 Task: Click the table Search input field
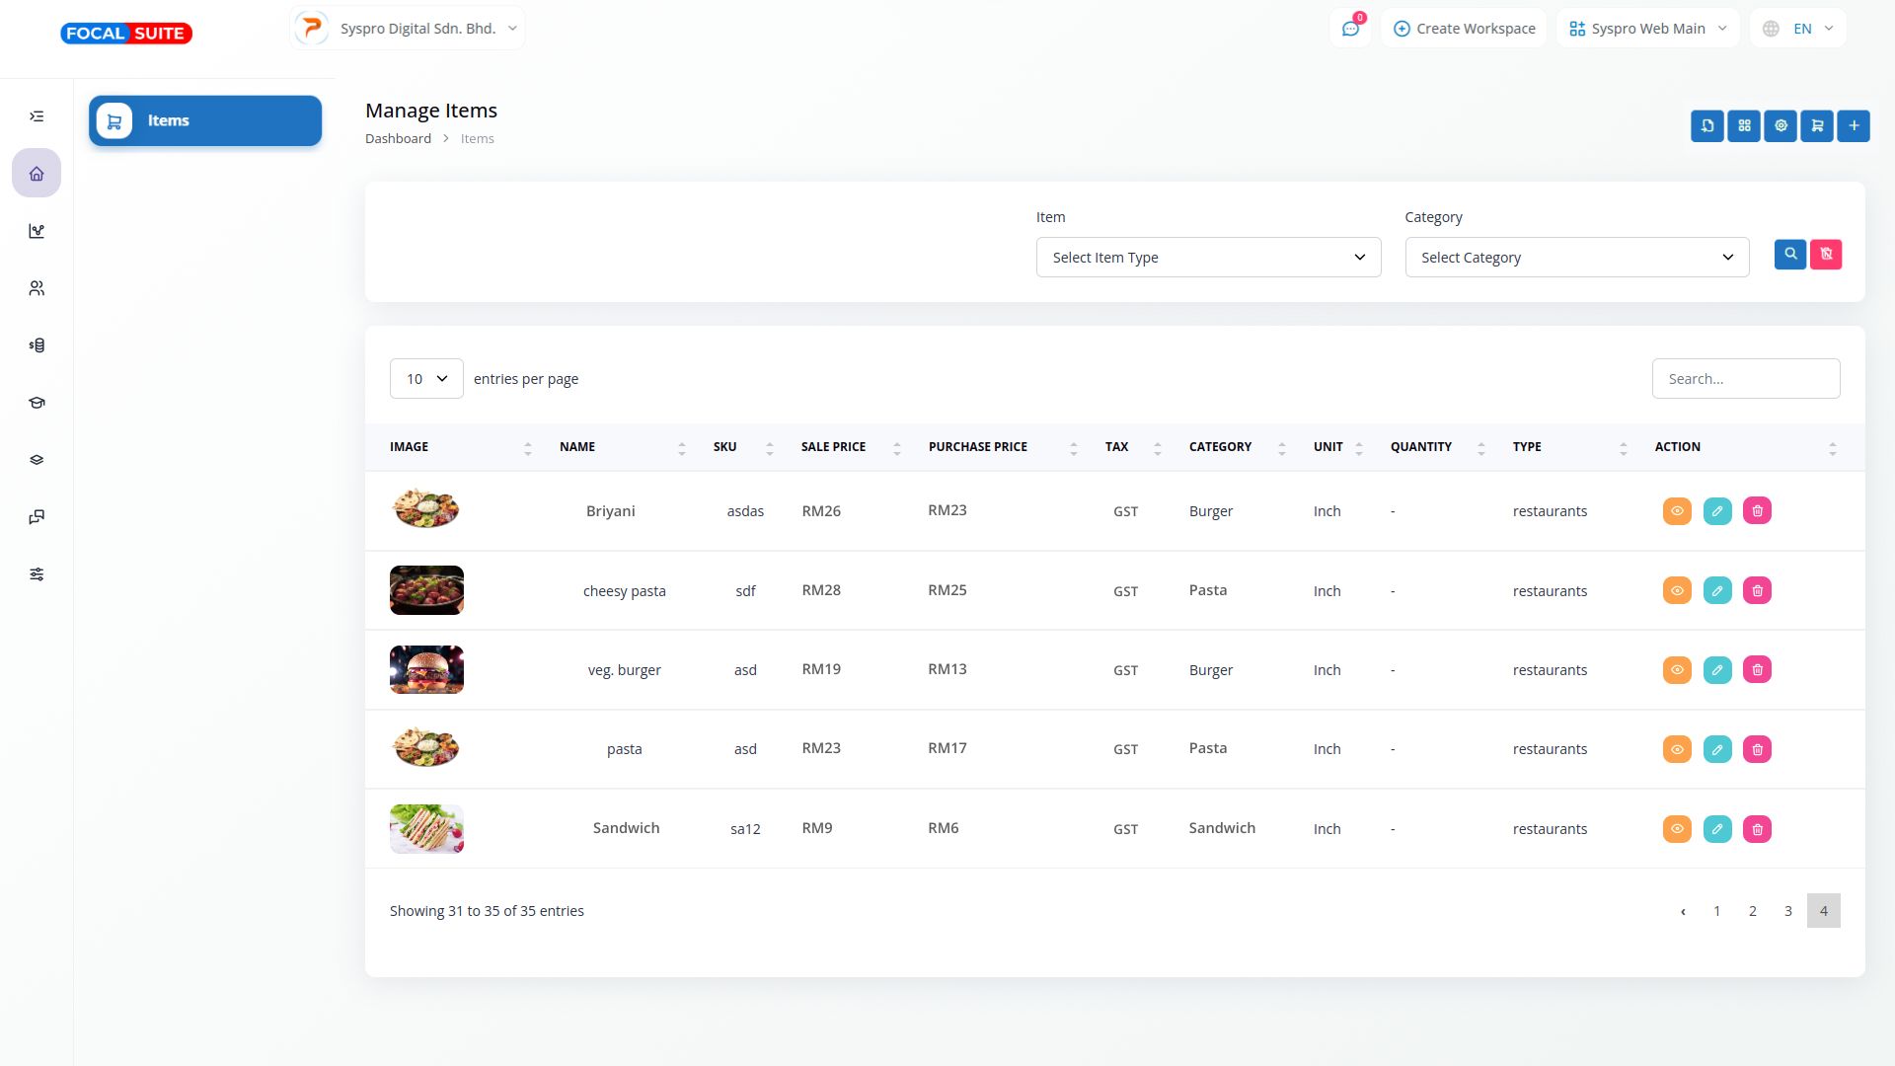point(1745,379)
